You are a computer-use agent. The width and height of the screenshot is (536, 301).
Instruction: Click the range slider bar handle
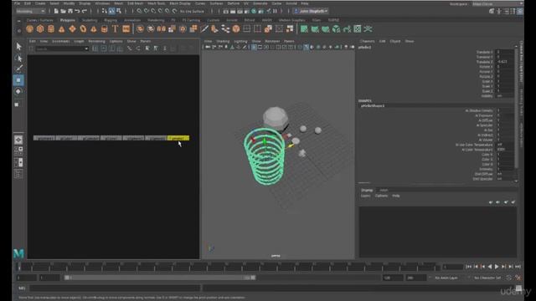[x=160, y=278]
